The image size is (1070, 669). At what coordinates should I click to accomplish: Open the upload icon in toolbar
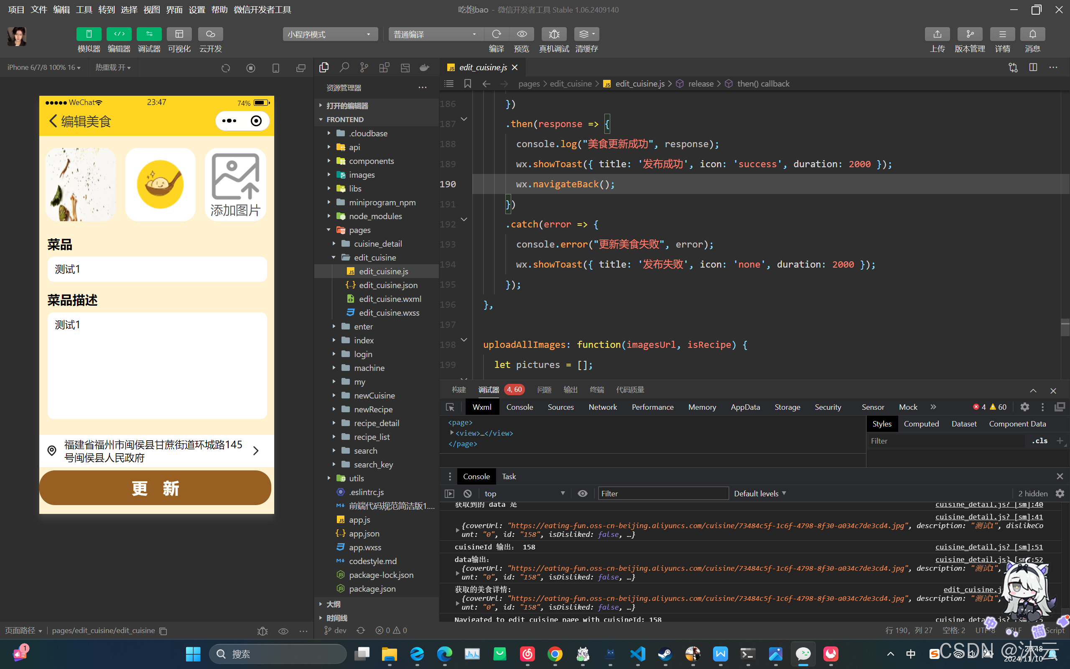point(937,34)
